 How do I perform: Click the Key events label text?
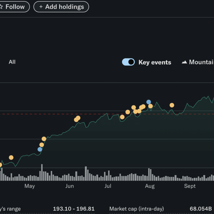tap(155, 62)
